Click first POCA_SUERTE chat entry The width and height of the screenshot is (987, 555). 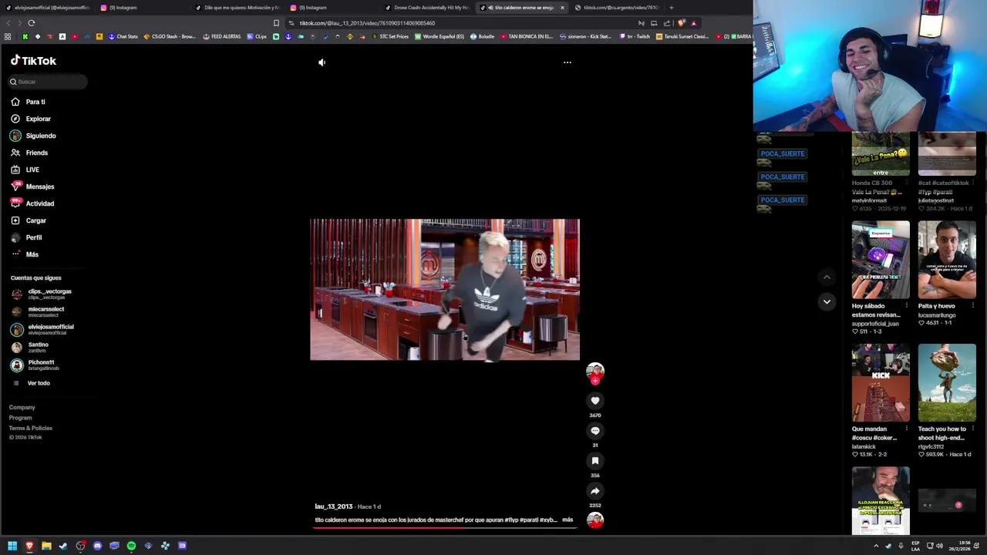(x=782, y=153)
